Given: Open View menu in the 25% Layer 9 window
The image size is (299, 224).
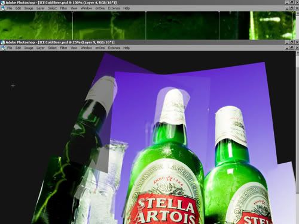Looking at the screenshot, I should pyautogui.click(x=74, y=48).
